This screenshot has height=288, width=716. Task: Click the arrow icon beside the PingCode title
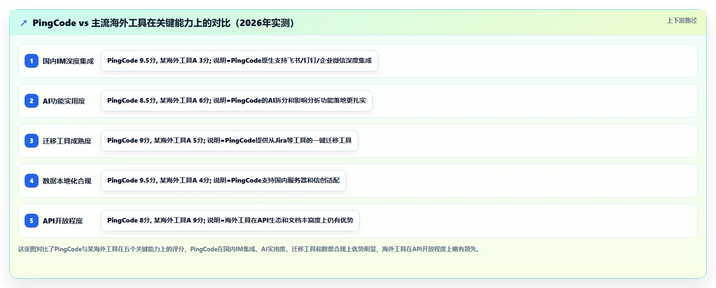click(x=24, y=23)
